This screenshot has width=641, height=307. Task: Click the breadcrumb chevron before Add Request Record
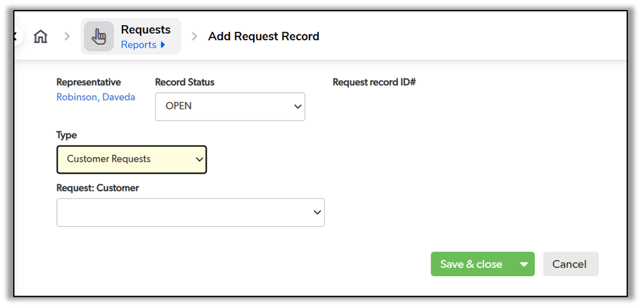(x=195, y=36)
